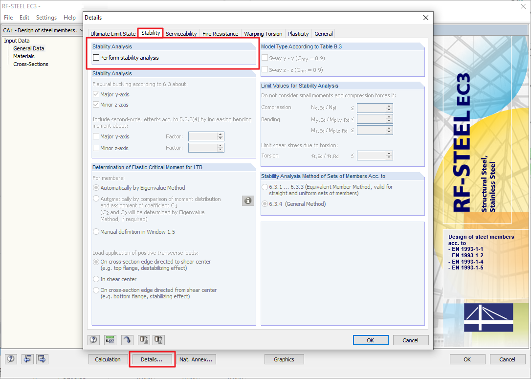Click the Compression limit value spinner arrows
The width and height of the screenshot is (531, 379).
[389, 108]
